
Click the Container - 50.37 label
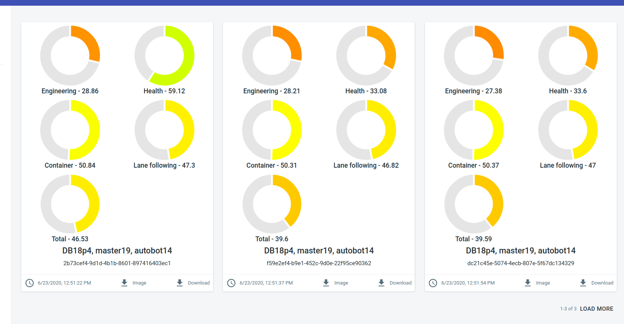pyautogui.click(x=474, y=165)
